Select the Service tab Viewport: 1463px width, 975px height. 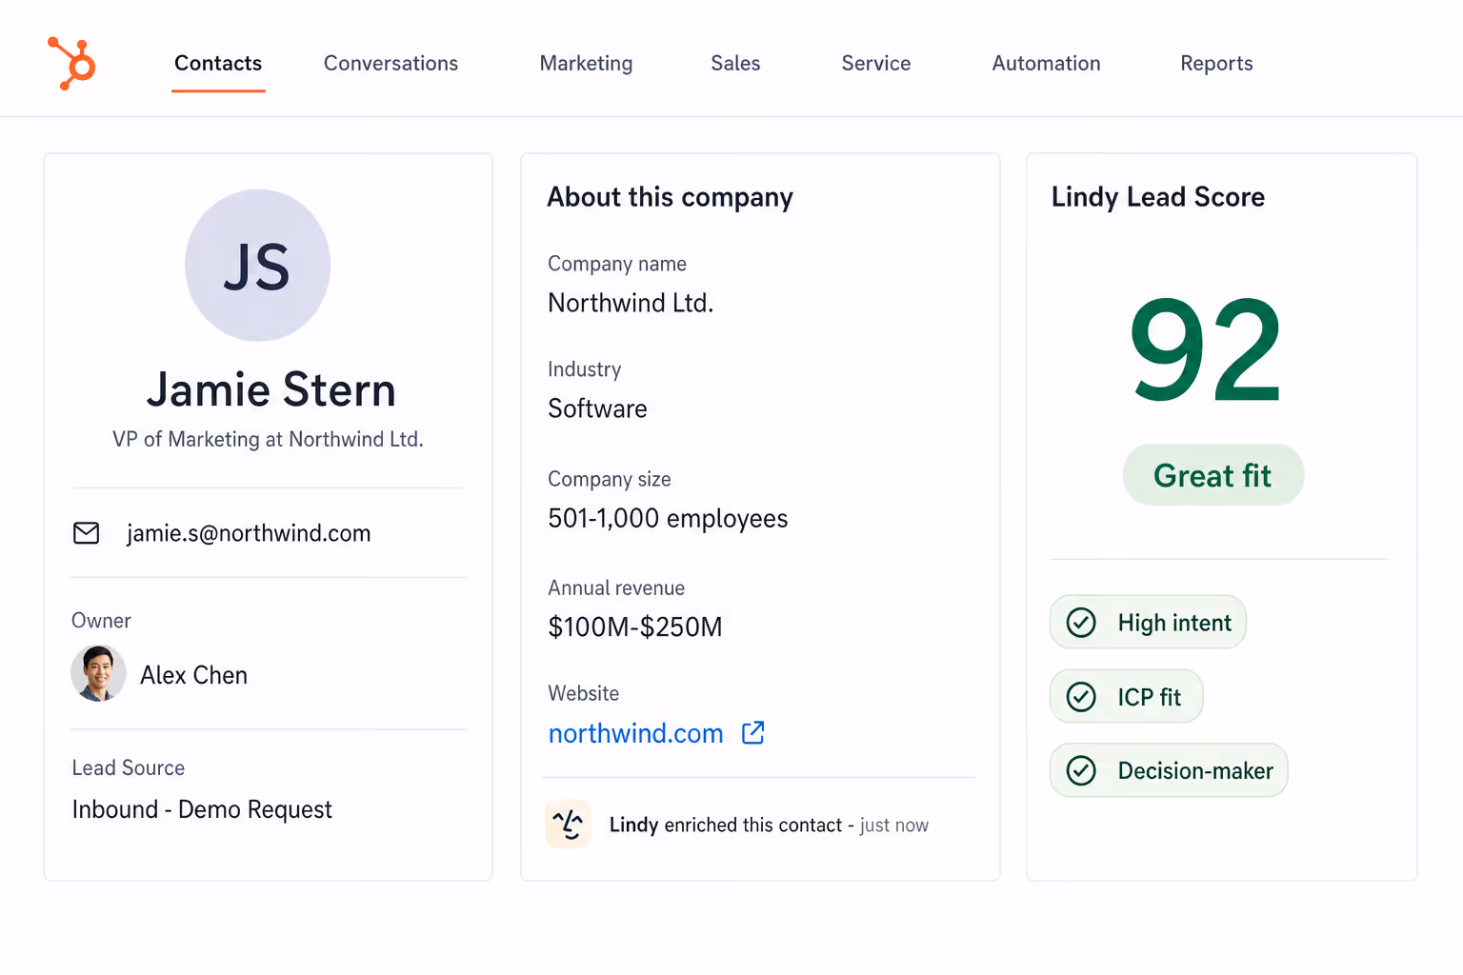point(876,63)
